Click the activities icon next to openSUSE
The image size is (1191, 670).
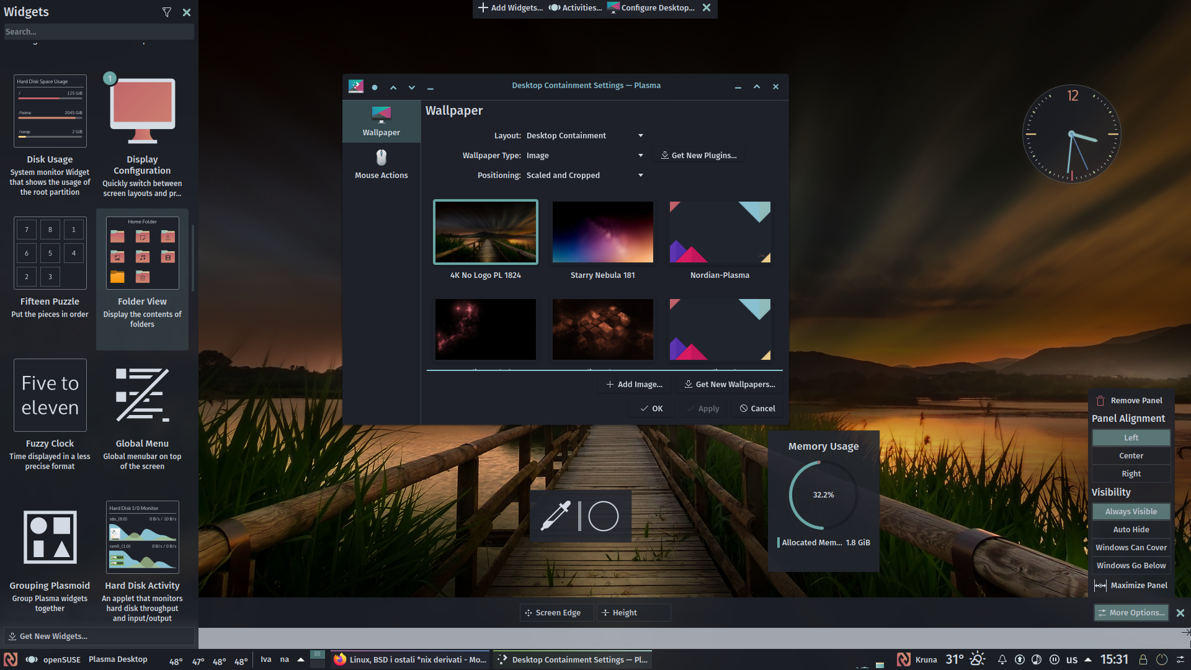coord(32,659)
